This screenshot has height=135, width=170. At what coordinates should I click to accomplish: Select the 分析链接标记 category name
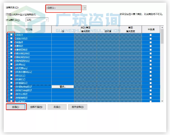(x=21, y=98)
